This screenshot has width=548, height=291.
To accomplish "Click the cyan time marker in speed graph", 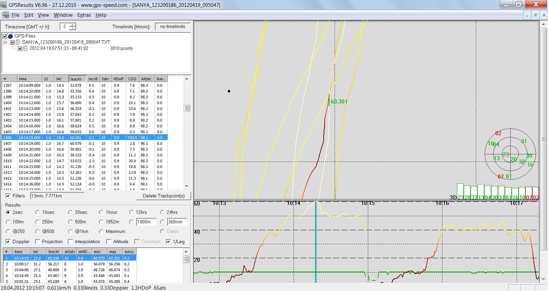I will pos(316,242).
